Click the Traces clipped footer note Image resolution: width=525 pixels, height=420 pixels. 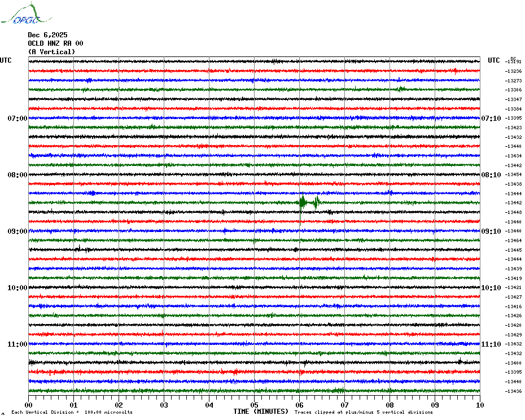(x=364, y=412)
